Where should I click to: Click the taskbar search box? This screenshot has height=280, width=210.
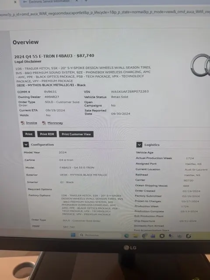[x=100, y=235]
